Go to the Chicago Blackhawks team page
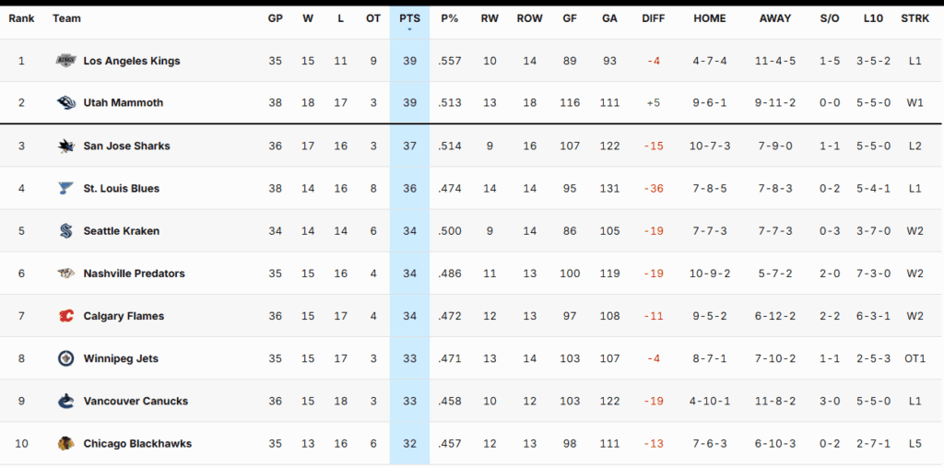This screenshot has height=467, width=944. pos(137,444)
